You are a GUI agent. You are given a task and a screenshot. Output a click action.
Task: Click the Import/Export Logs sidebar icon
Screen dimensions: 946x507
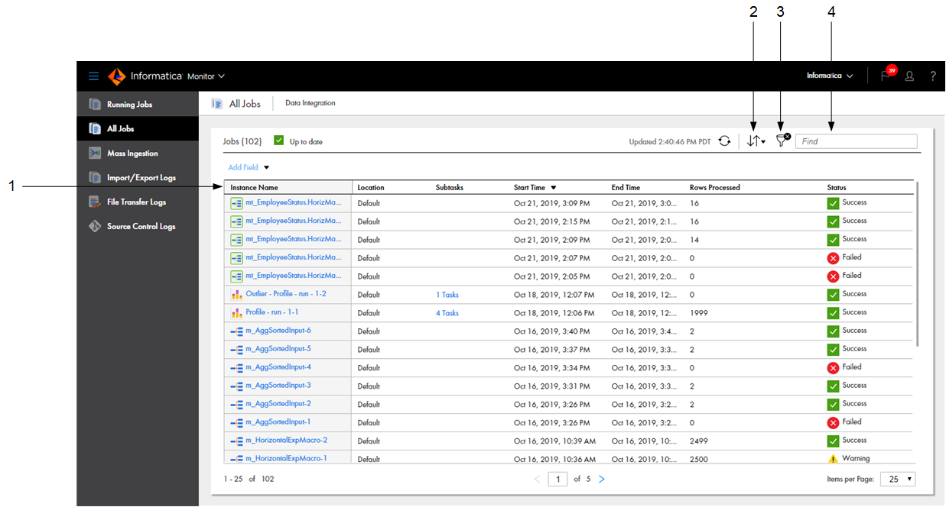pyautogui.click(x=95, y=177)
